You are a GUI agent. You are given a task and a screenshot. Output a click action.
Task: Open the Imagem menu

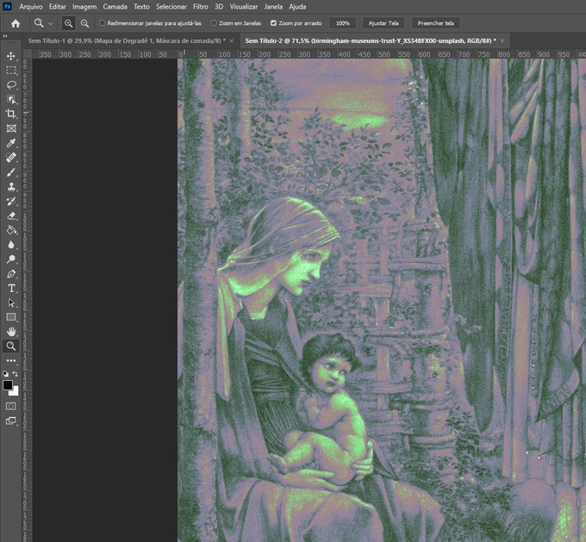(84, 7)
